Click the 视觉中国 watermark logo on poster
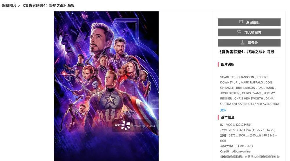Viewport: 290px width, 161px height. (124, 126)
